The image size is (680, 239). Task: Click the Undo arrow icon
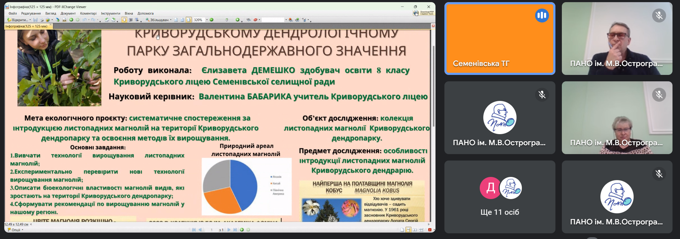pos(85,20)
